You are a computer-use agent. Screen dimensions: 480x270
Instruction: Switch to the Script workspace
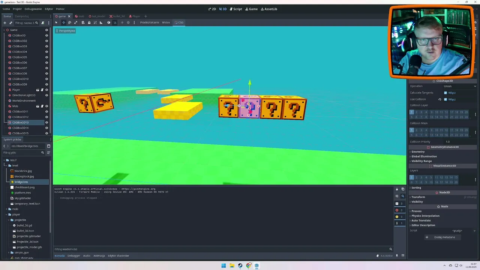236,9
